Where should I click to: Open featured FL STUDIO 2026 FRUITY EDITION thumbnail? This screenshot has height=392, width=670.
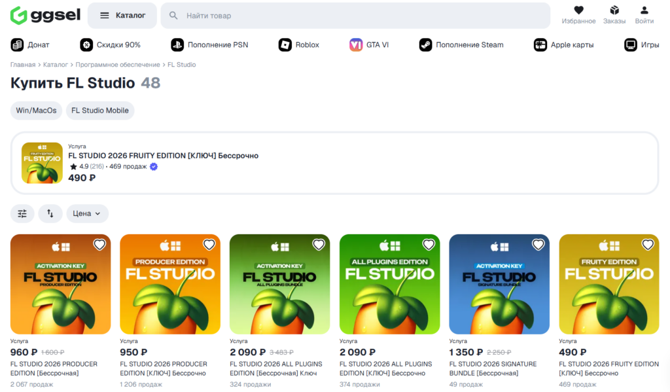[43, 163]
